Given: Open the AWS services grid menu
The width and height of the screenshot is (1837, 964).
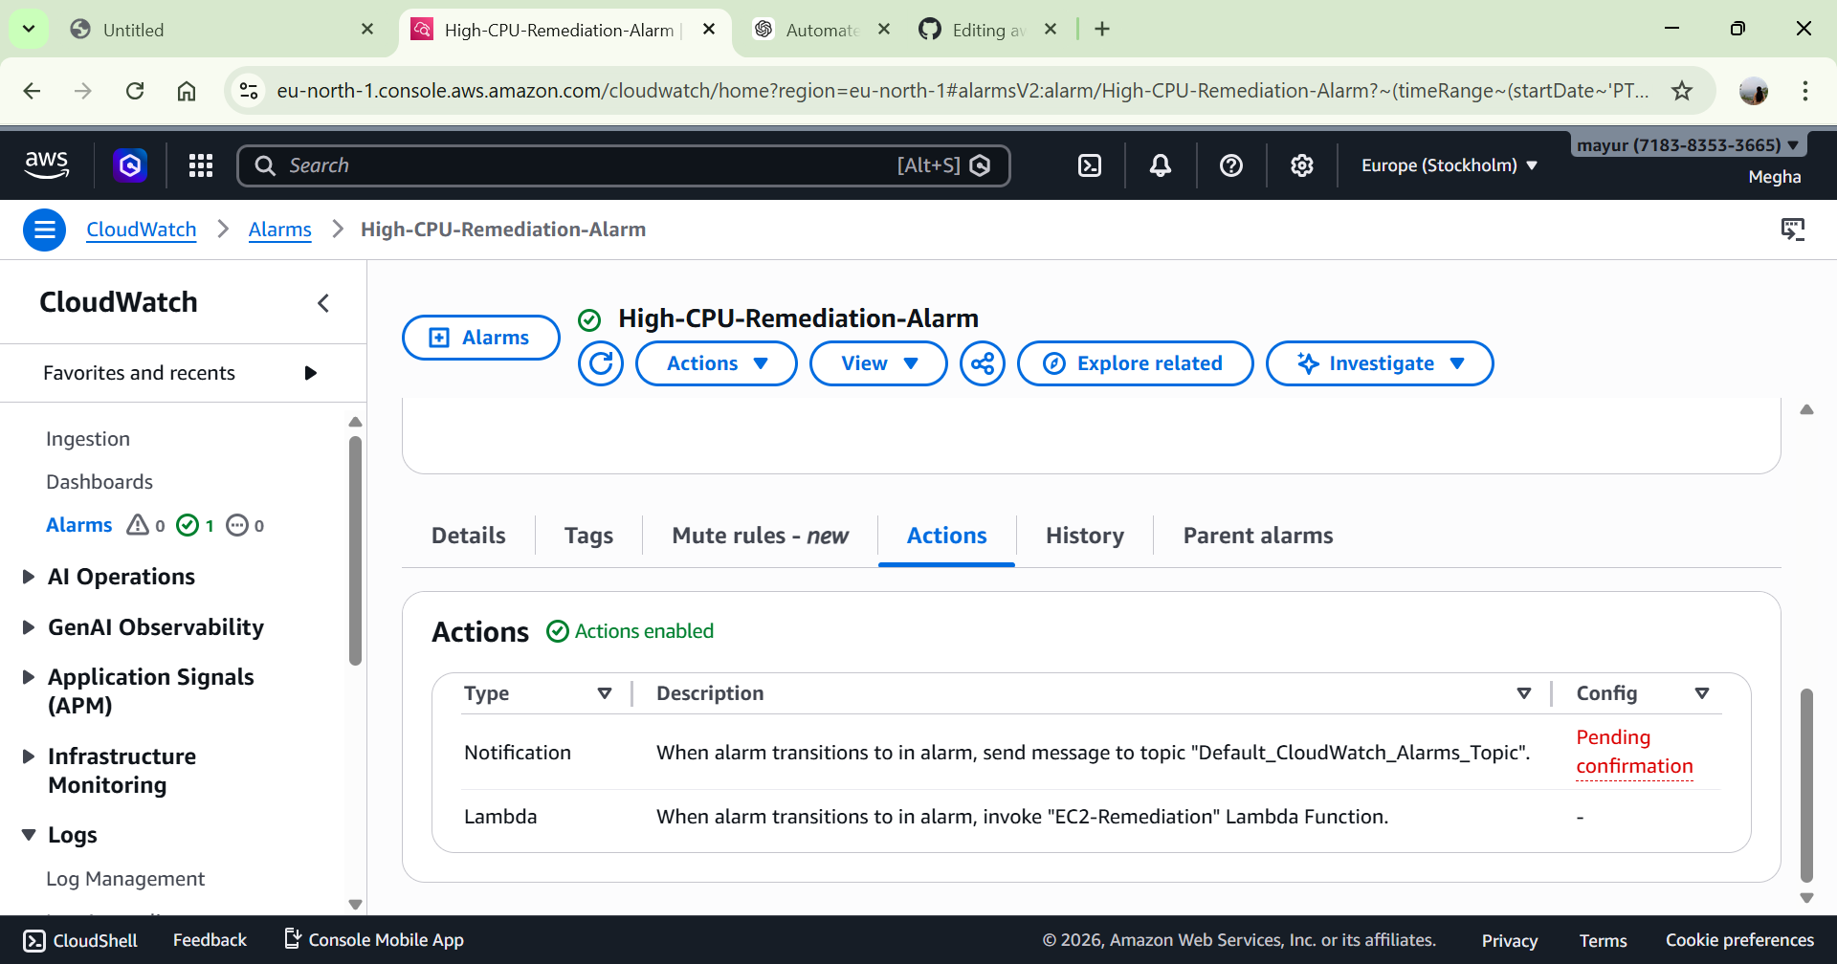Looking at the screenshot, I should pos(201,165).
